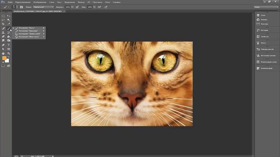The width and height of the screenshot is (280, 157).
Task: Toggle pressure control for opacity
Action: [77, 7]
